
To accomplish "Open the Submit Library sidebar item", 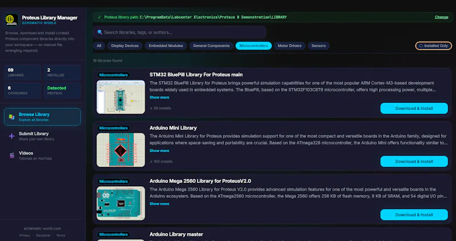I will point(42,136).
